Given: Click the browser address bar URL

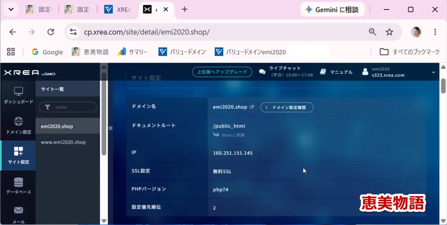Looking at the screenshot, I should point(147,32).
